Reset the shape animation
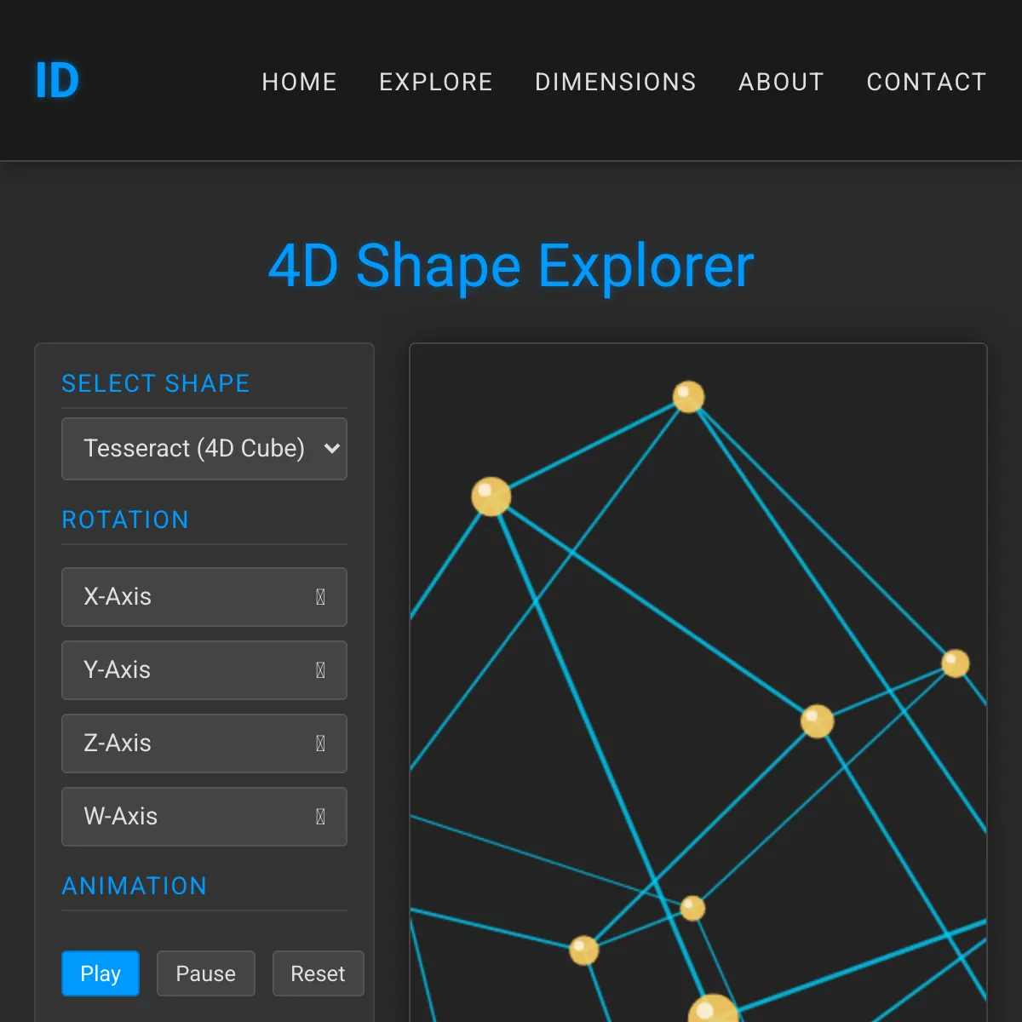 tap(318, 973)
